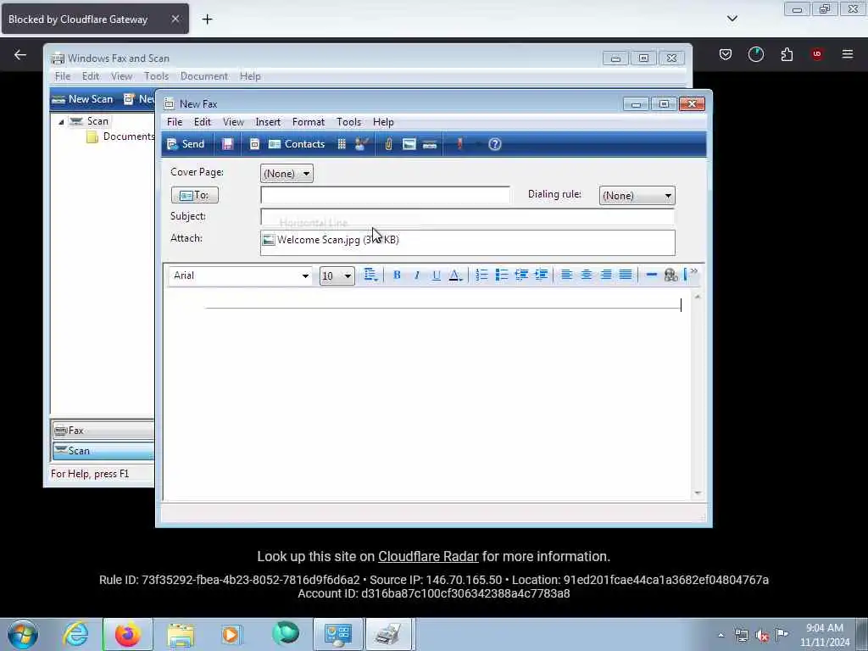The width and height of the screenshot is (868, 651).
Task: Center the text
Action: (x=587, y=275)
